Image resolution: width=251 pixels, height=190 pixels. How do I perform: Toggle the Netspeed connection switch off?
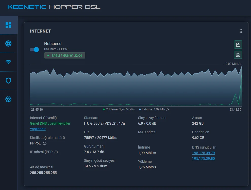(x=35, y=50)
